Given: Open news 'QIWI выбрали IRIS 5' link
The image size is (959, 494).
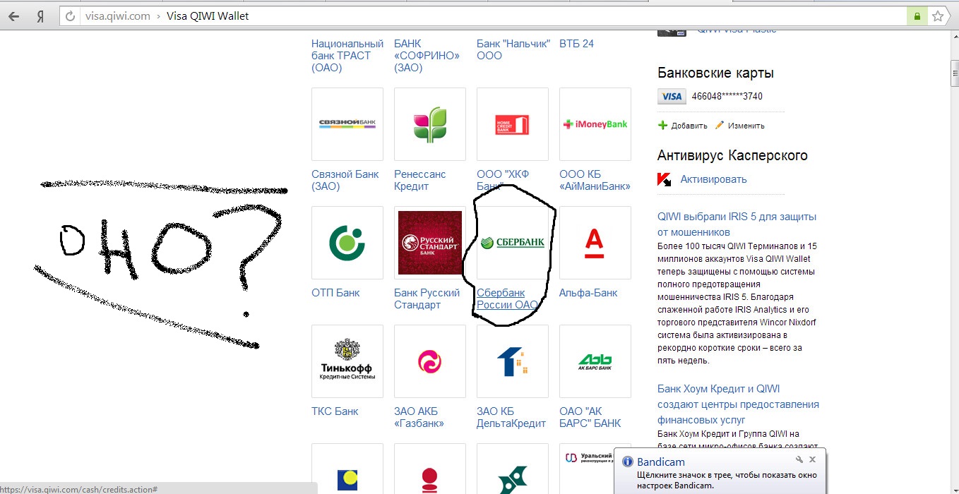Looking at the screenshot, I should coord(737,224).
